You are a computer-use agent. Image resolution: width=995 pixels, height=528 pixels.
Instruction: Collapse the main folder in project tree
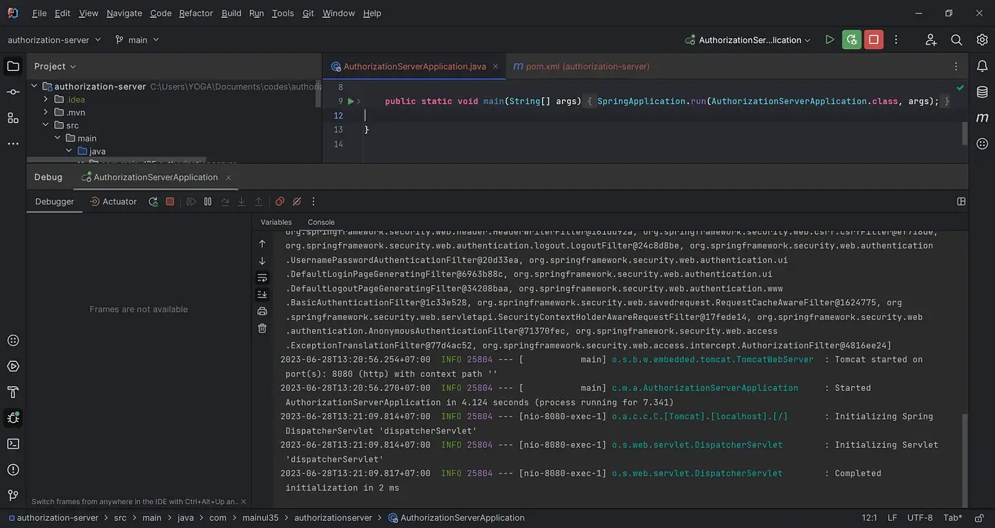coord(58,138)
